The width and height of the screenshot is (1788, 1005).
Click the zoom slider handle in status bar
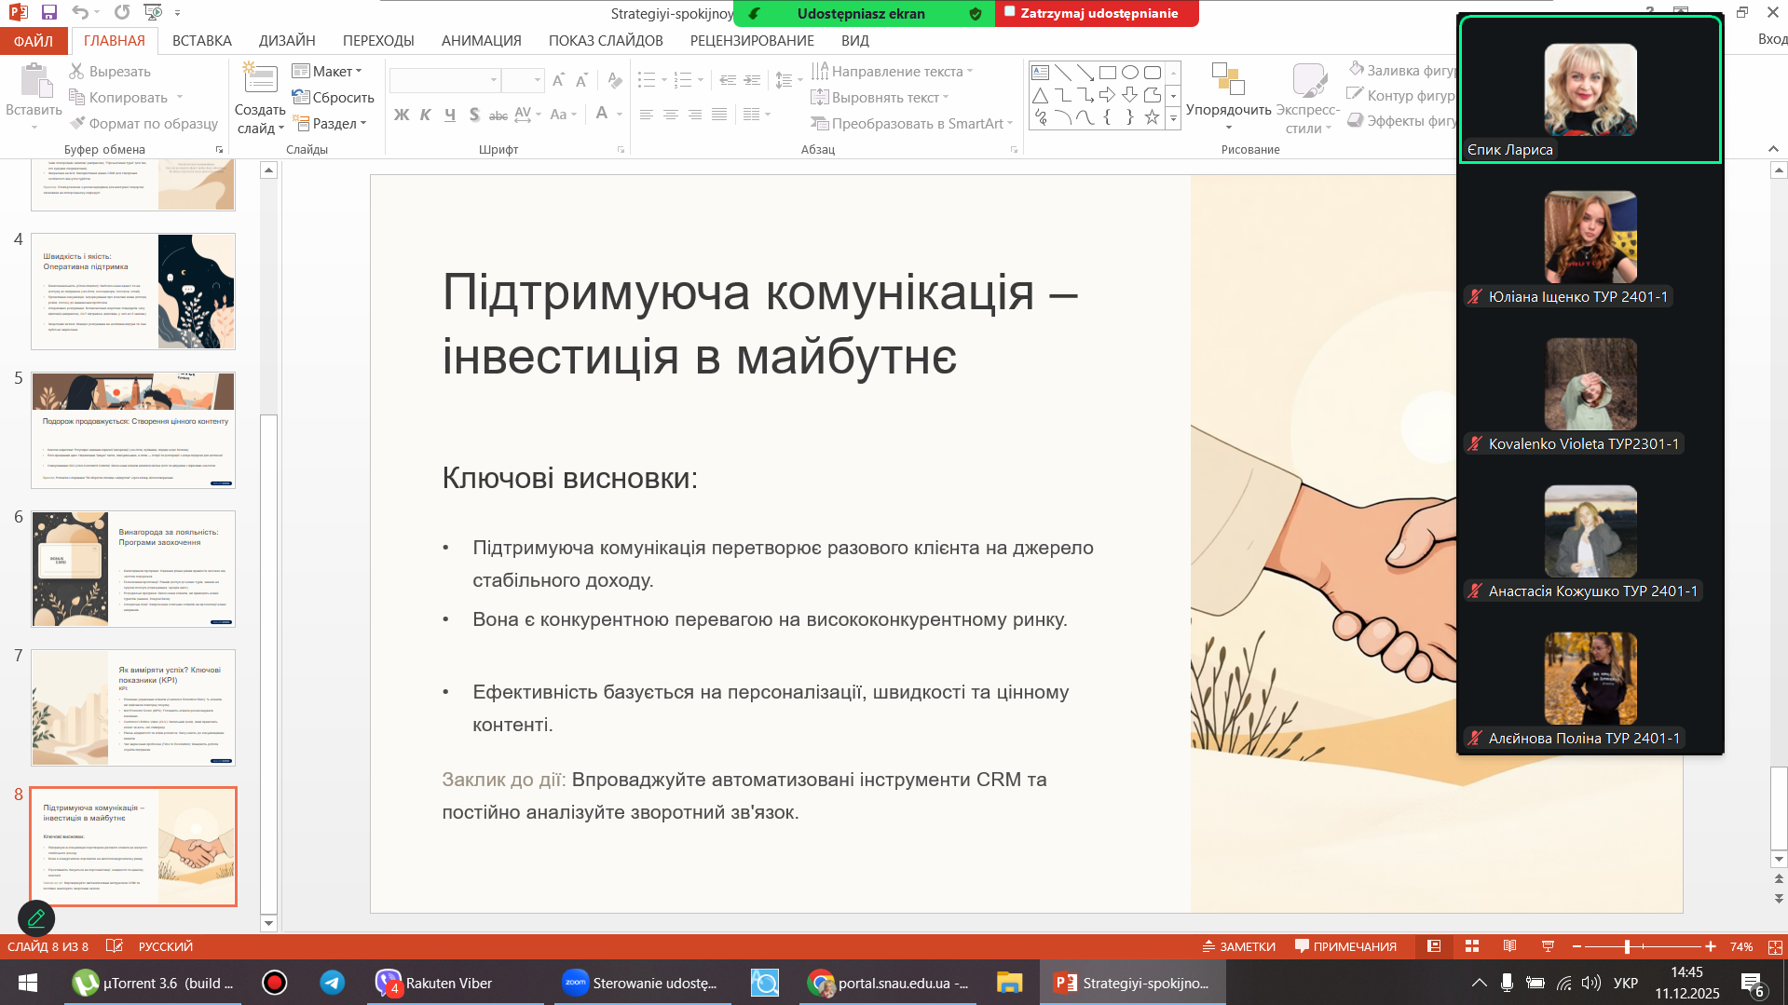tap(1627, 946)
